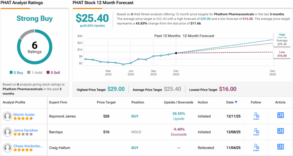Viewport: 293px width, 156px height.
Task: Click the Upside / Downside column header
Action: (x=179, y=102)
